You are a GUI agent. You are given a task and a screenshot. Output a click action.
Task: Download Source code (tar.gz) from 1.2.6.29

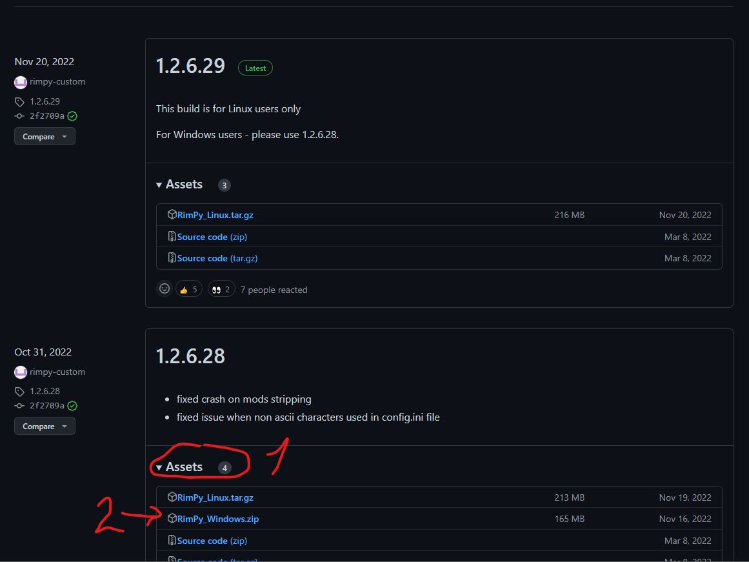click(217, 258)
